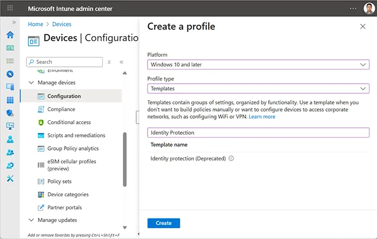
Task: Expand the Manage updates section
Action: 31,220
